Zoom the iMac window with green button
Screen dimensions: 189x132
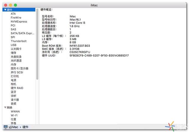(x=15, y=5)
